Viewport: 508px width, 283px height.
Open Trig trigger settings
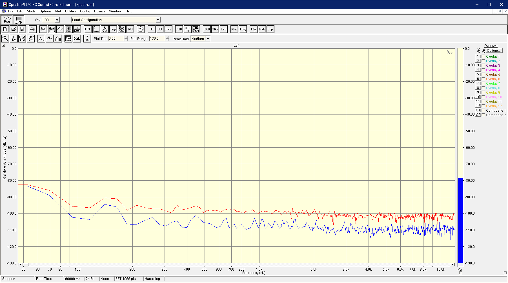pyautogui.click(x=113, y=29)
